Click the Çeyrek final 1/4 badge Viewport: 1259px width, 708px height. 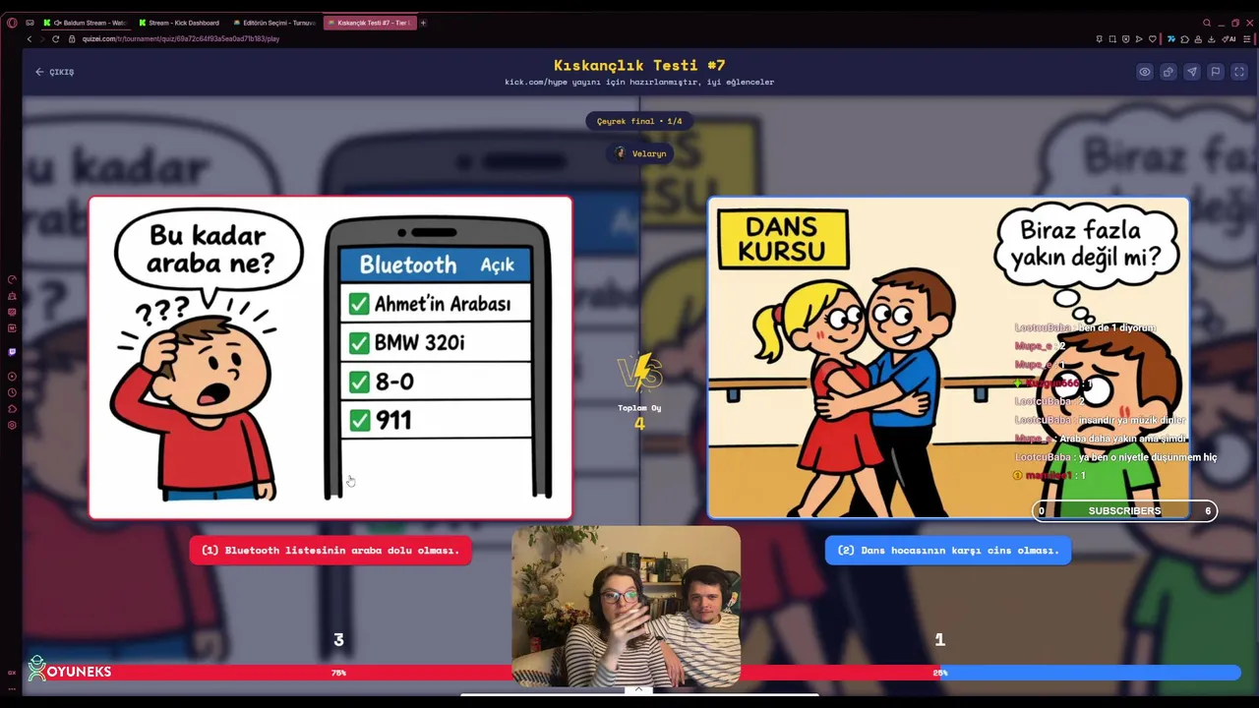pyautogui.click(x=639, y=121)
